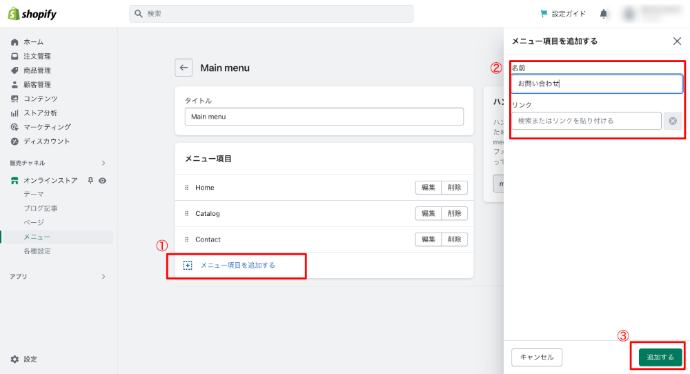Open 各種設定 submenu item
690x374 pixels.
pos(37,250)
